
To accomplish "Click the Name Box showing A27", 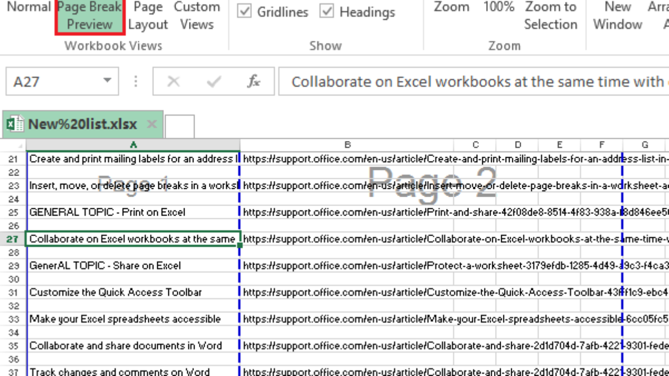I will click(x=53, y=81).
